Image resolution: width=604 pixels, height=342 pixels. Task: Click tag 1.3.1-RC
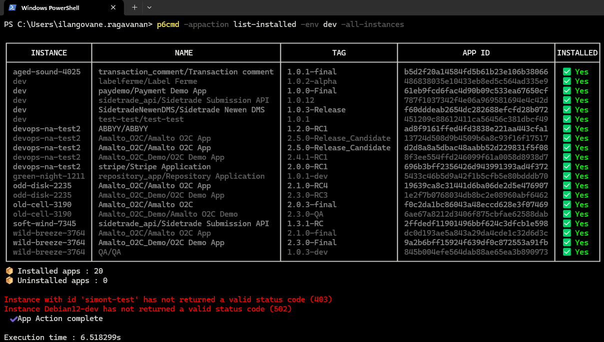point(305,224)
